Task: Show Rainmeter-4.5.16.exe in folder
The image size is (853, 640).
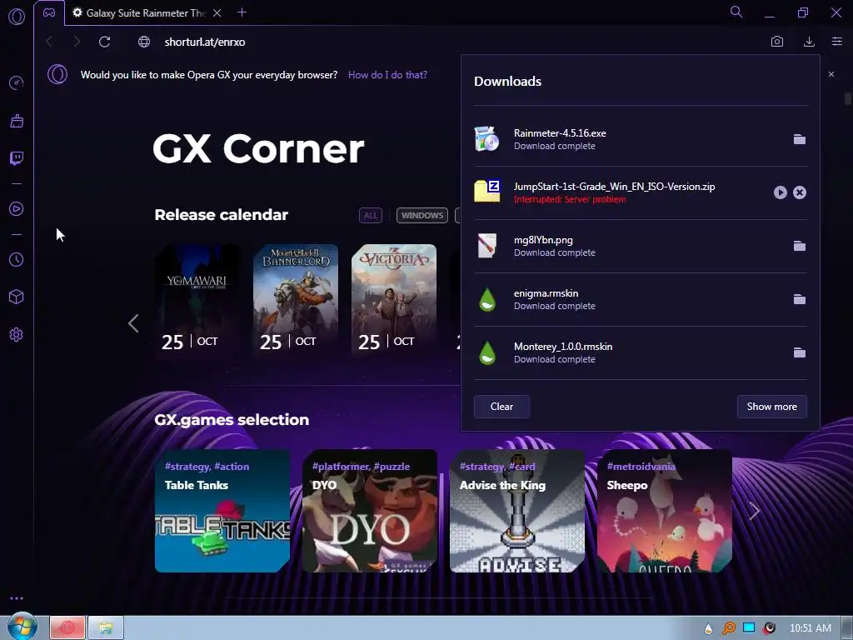Action: point(799,139)
